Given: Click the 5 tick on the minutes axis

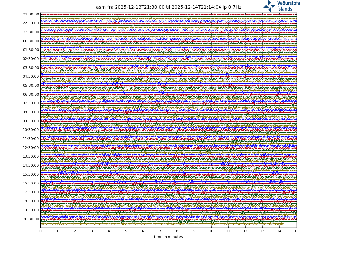Looking at the screenshot, I should pos(126,231).
